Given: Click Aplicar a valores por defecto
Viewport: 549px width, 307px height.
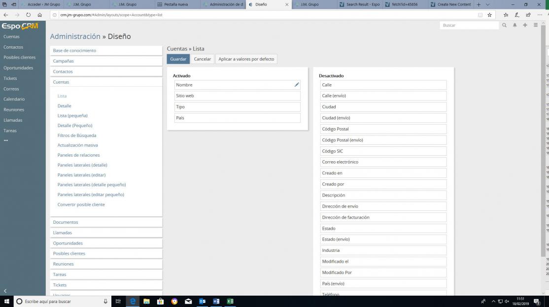Looking at the screenshot, I should tap(246, 59).
